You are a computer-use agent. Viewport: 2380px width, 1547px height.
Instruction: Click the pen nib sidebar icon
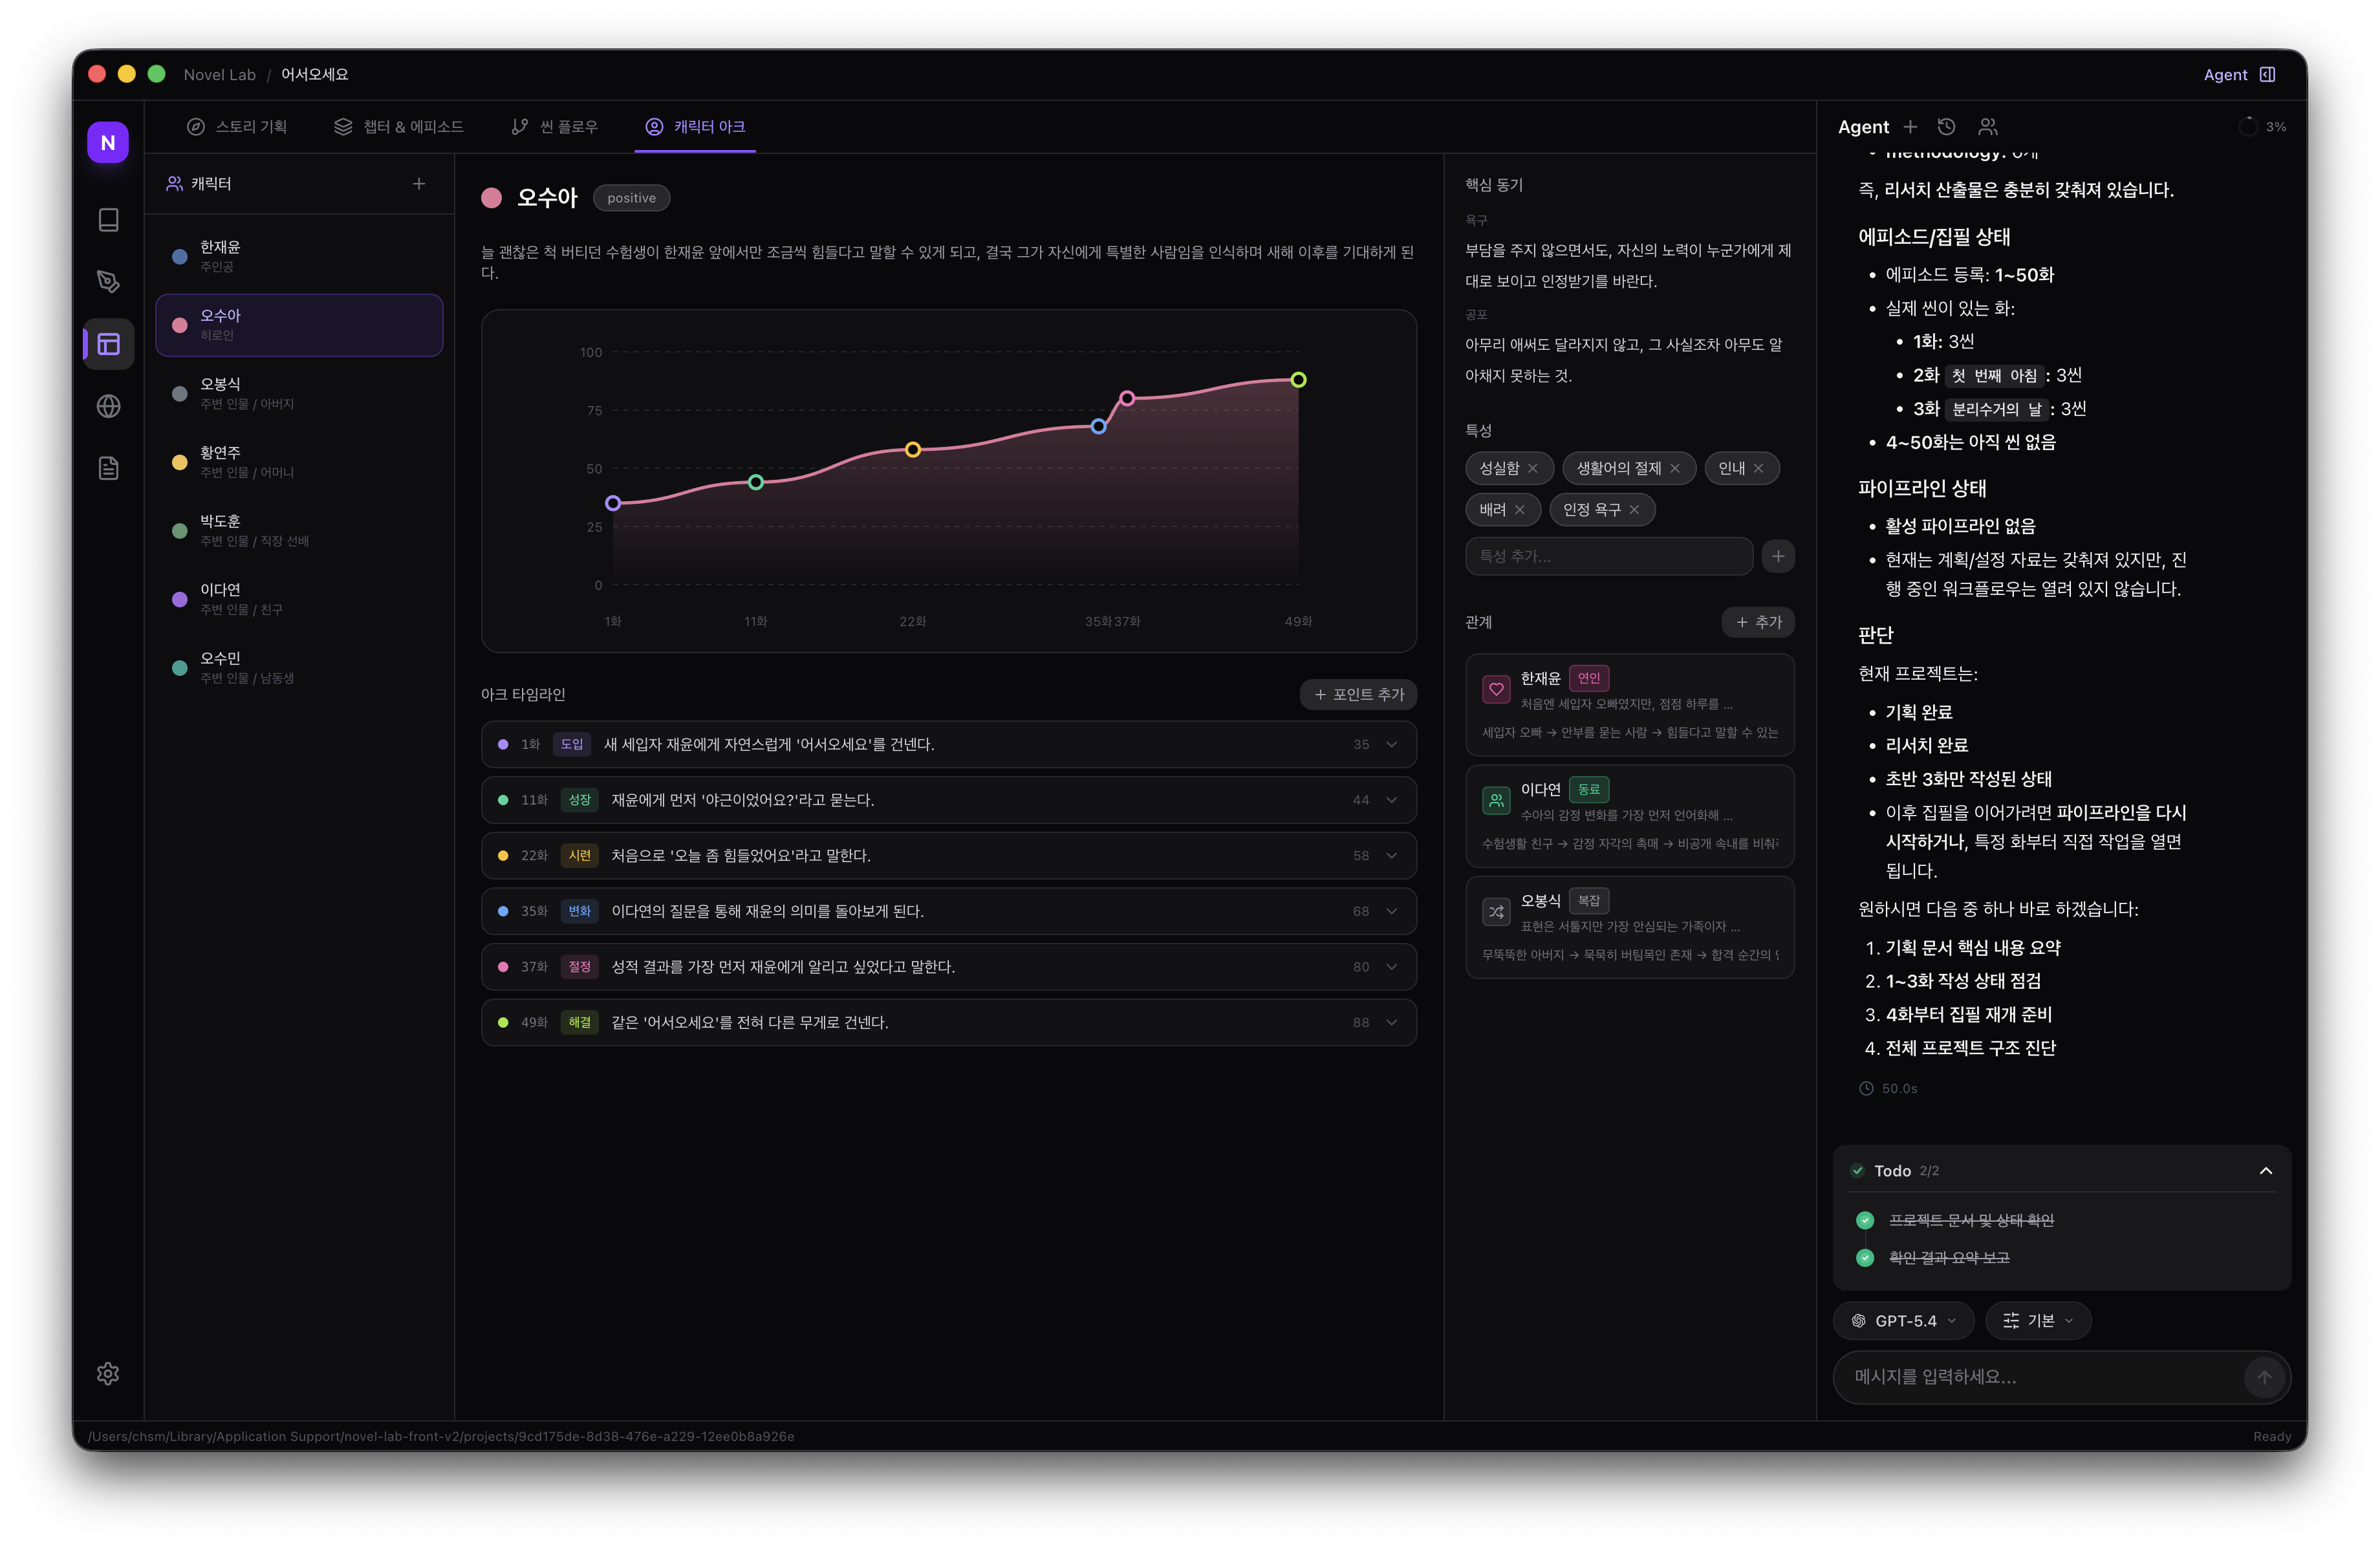coord(108,282)
